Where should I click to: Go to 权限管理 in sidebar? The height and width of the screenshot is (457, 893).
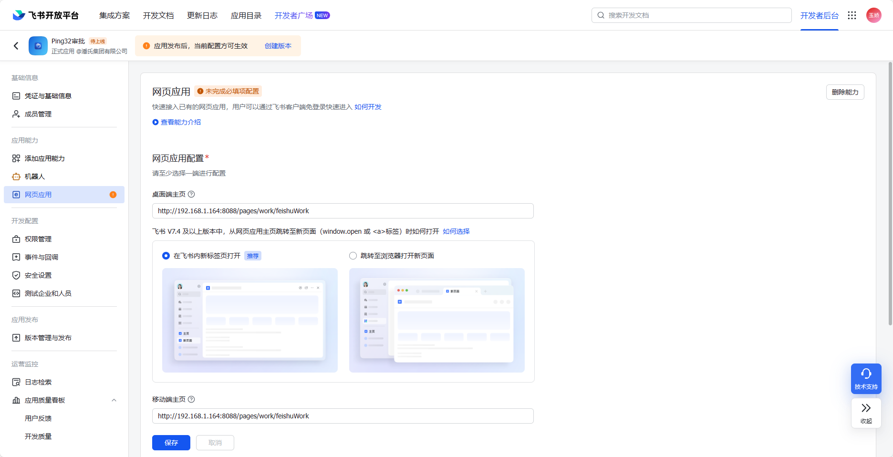(38, 239)
